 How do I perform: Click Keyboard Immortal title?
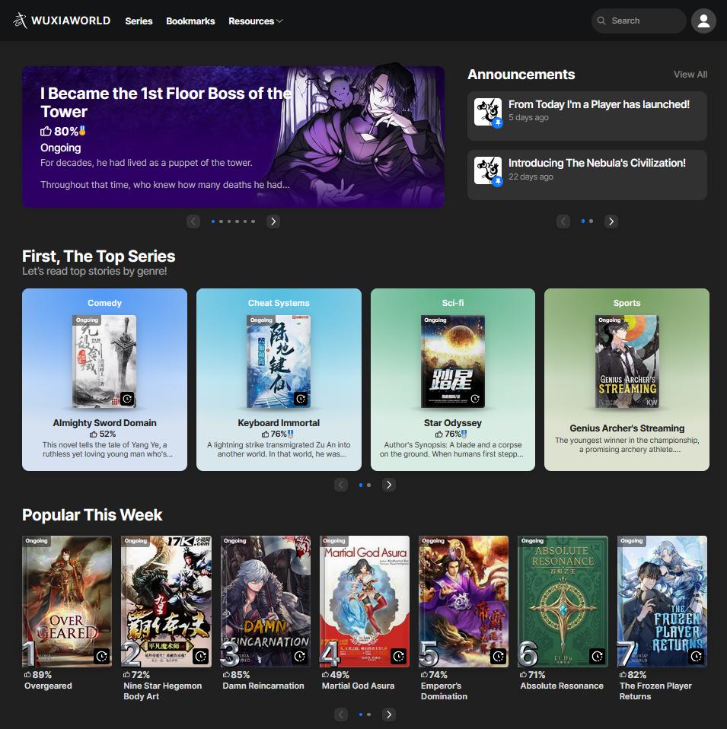click(279, 422)
